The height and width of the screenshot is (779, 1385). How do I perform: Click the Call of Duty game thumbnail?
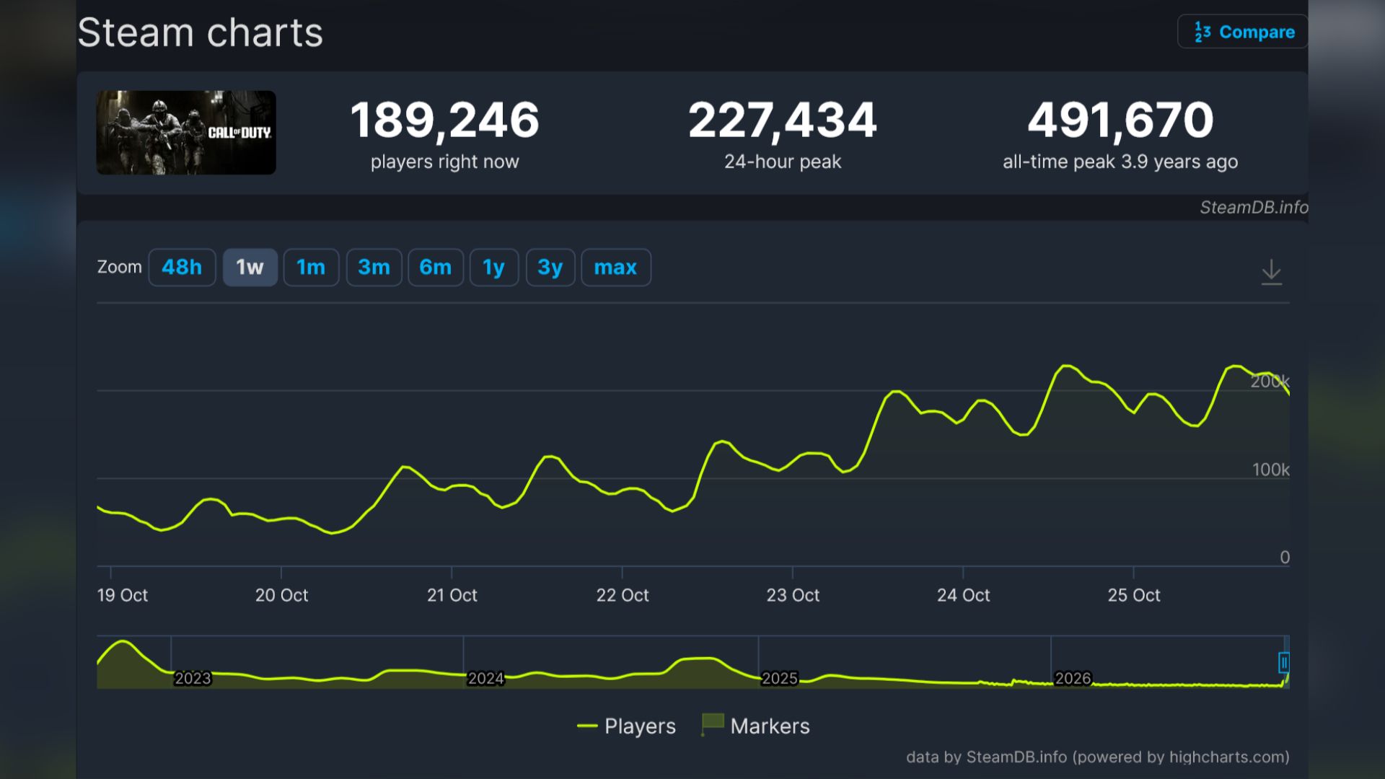pyautogui.click(x=186, y=133)
